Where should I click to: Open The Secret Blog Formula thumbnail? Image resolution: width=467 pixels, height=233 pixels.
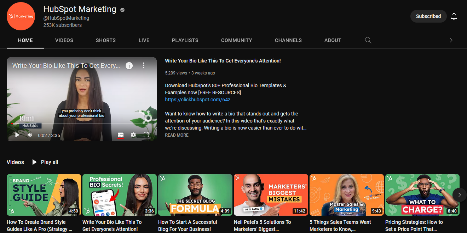coord(195,195)
